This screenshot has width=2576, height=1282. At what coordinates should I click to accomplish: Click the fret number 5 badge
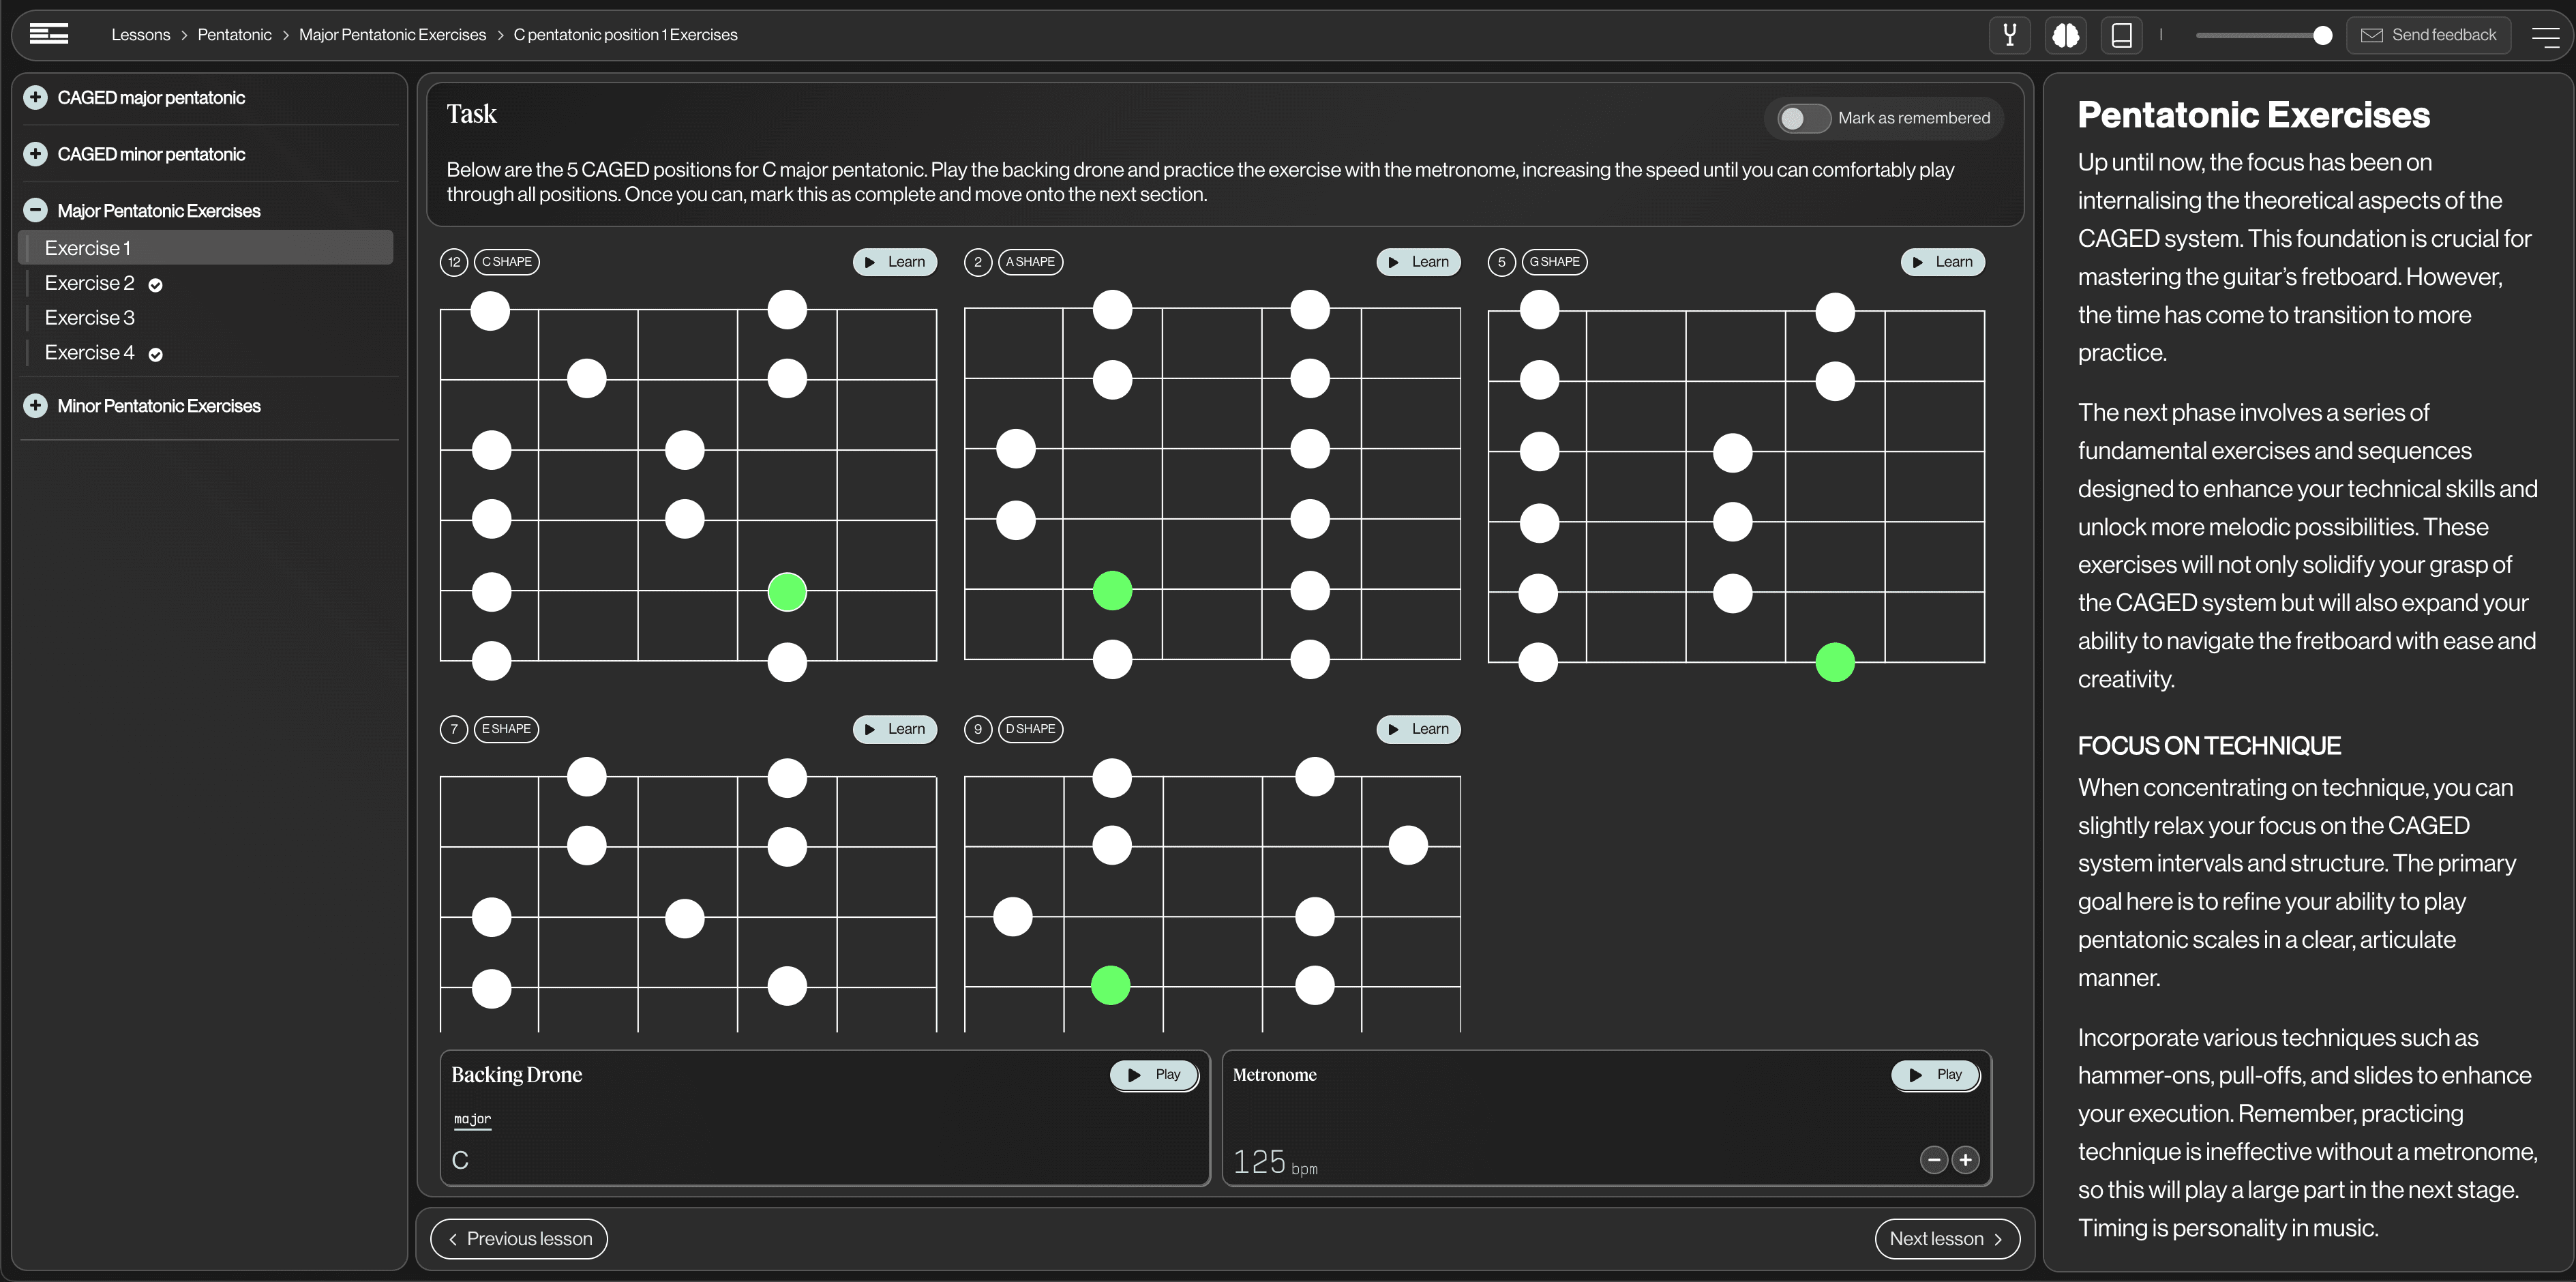pos(1502,262)
